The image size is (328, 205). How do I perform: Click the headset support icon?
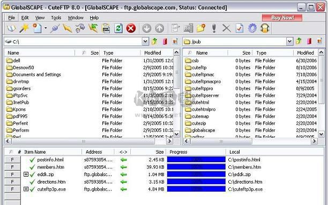(265, 28)
